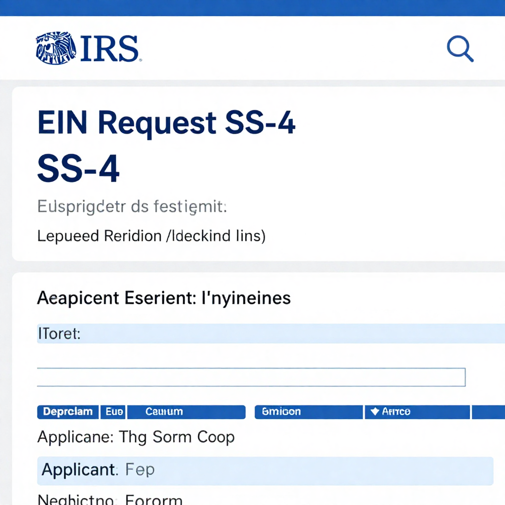Select the Deprclam tab

[68, 412]
